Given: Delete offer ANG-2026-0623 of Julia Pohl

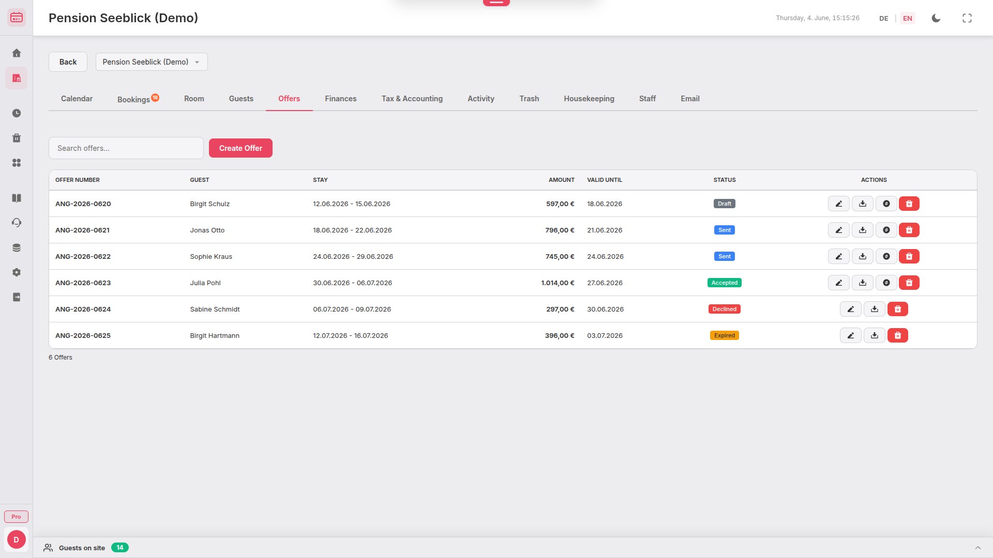Looking at the screenshot, I should click(x=909, y=283).
